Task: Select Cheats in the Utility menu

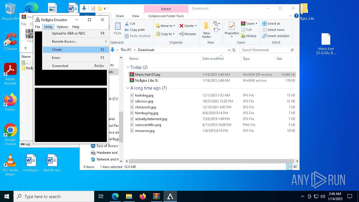Action: point(76,50)
